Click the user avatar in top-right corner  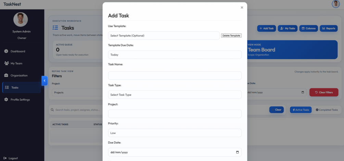click(x=336, y=4)
